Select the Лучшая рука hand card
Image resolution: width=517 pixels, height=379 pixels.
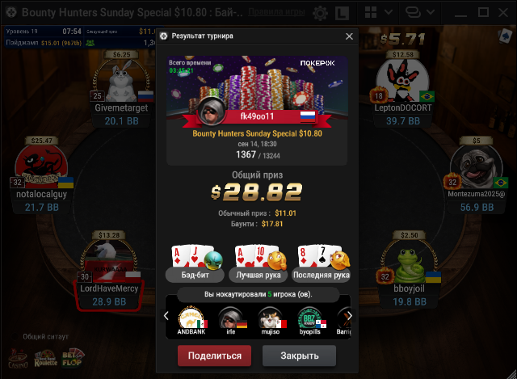pyautogui.click(x=258, y=263)
